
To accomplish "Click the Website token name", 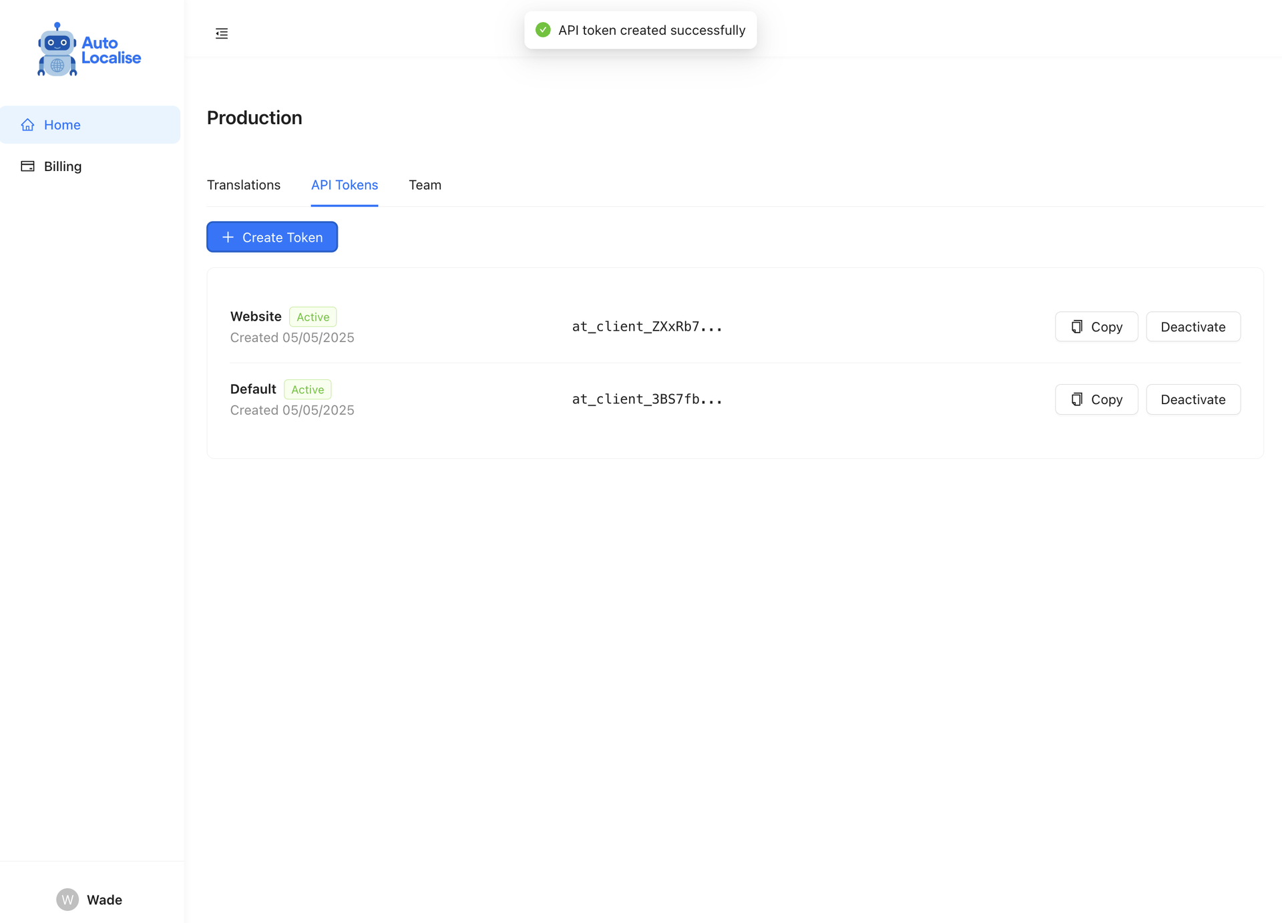I will (x=256, y=317).
